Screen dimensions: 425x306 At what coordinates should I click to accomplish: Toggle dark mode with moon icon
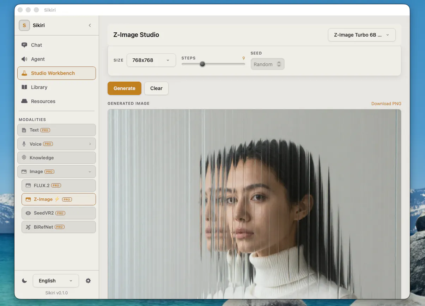pos(24,281)
